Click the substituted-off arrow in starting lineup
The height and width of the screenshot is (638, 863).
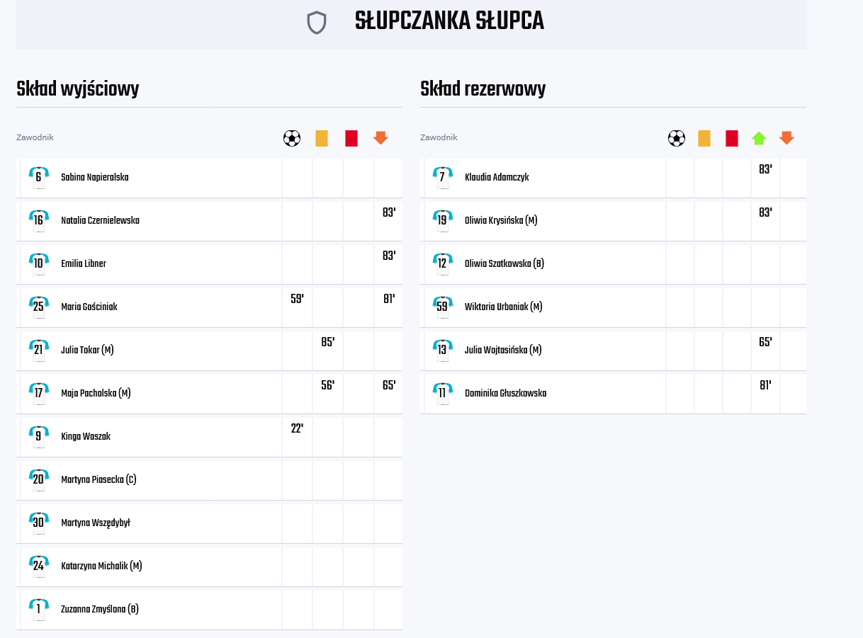[380, 138]
